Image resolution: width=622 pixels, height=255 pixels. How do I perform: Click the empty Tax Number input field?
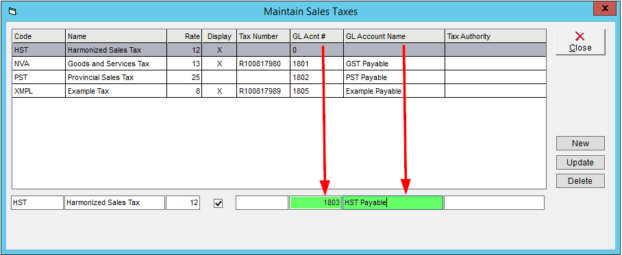[262, 203]
